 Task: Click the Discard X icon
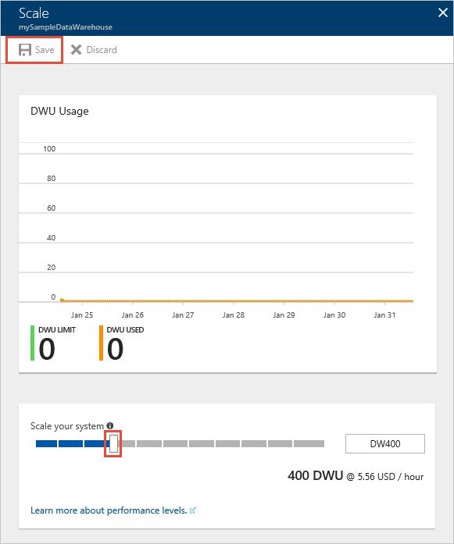click(x=76, y=50)
